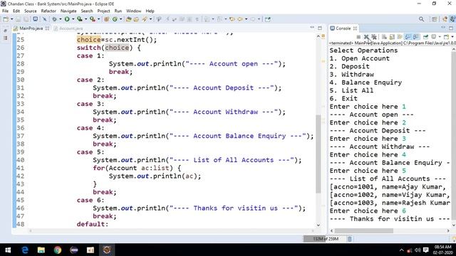Click the Display Selected Console icon
Screen dimensions: 456x256
434,37
